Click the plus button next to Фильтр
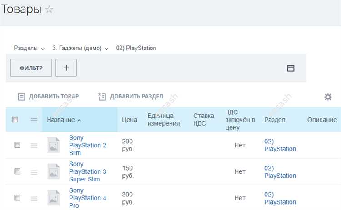This screenshot has width=341, height=210. coord(66,68)
